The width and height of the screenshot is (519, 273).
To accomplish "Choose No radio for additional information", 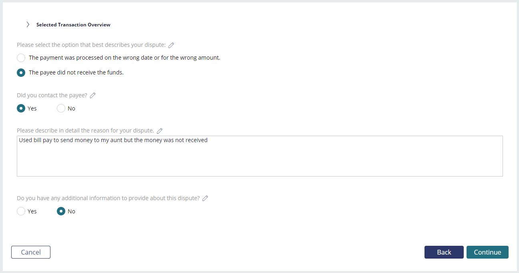I will pos(61,211).
